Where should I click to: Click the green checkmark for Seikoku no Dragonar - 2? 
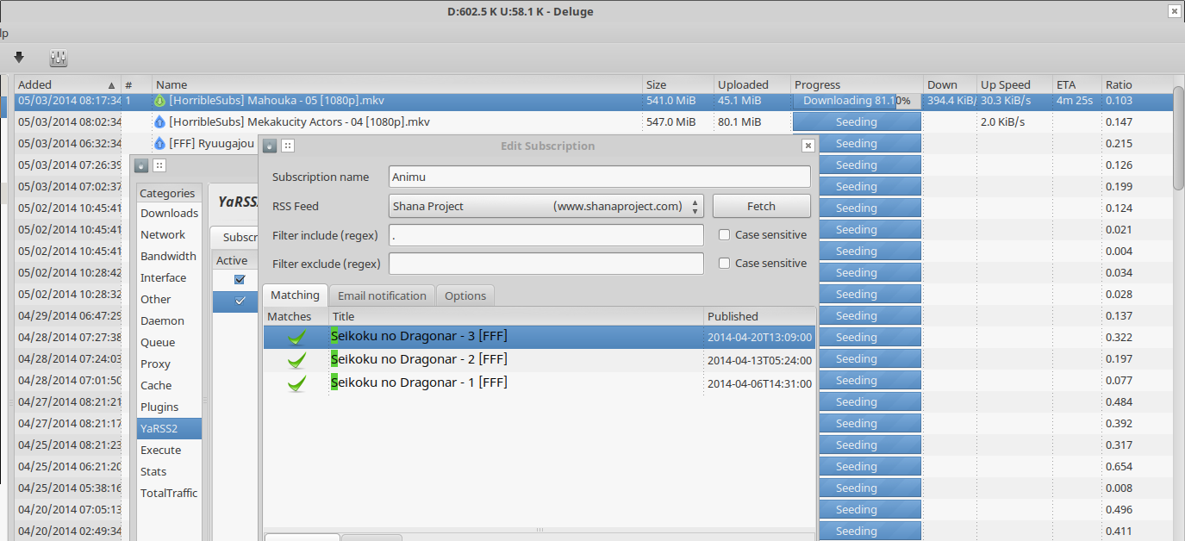[x=297, y=359]
